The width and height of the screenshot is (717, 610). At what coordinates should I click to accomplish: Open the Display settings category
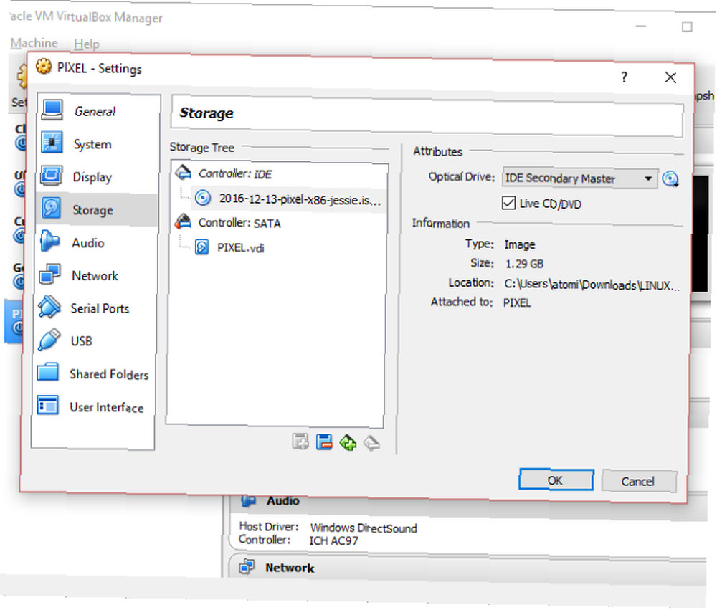(98, 177)
